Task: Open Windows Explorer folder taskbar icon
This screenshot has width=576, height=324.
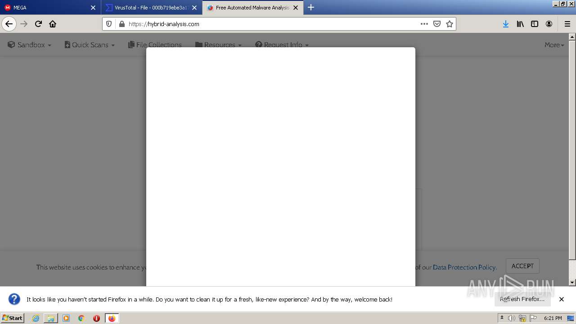Action: pyautogui.click(x=51, y=318)
